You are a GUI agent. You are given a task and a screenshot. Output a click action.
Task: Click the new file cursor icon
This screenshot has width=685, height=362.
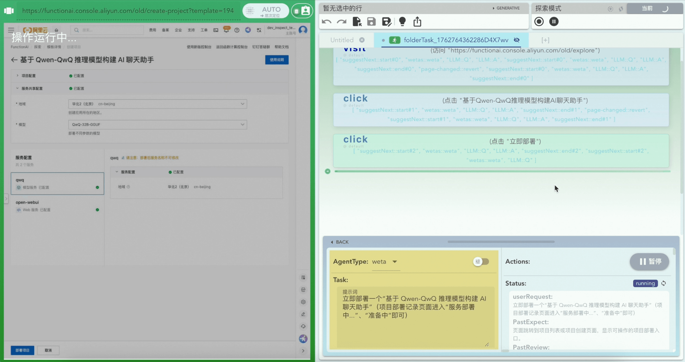tap(357, 21)
